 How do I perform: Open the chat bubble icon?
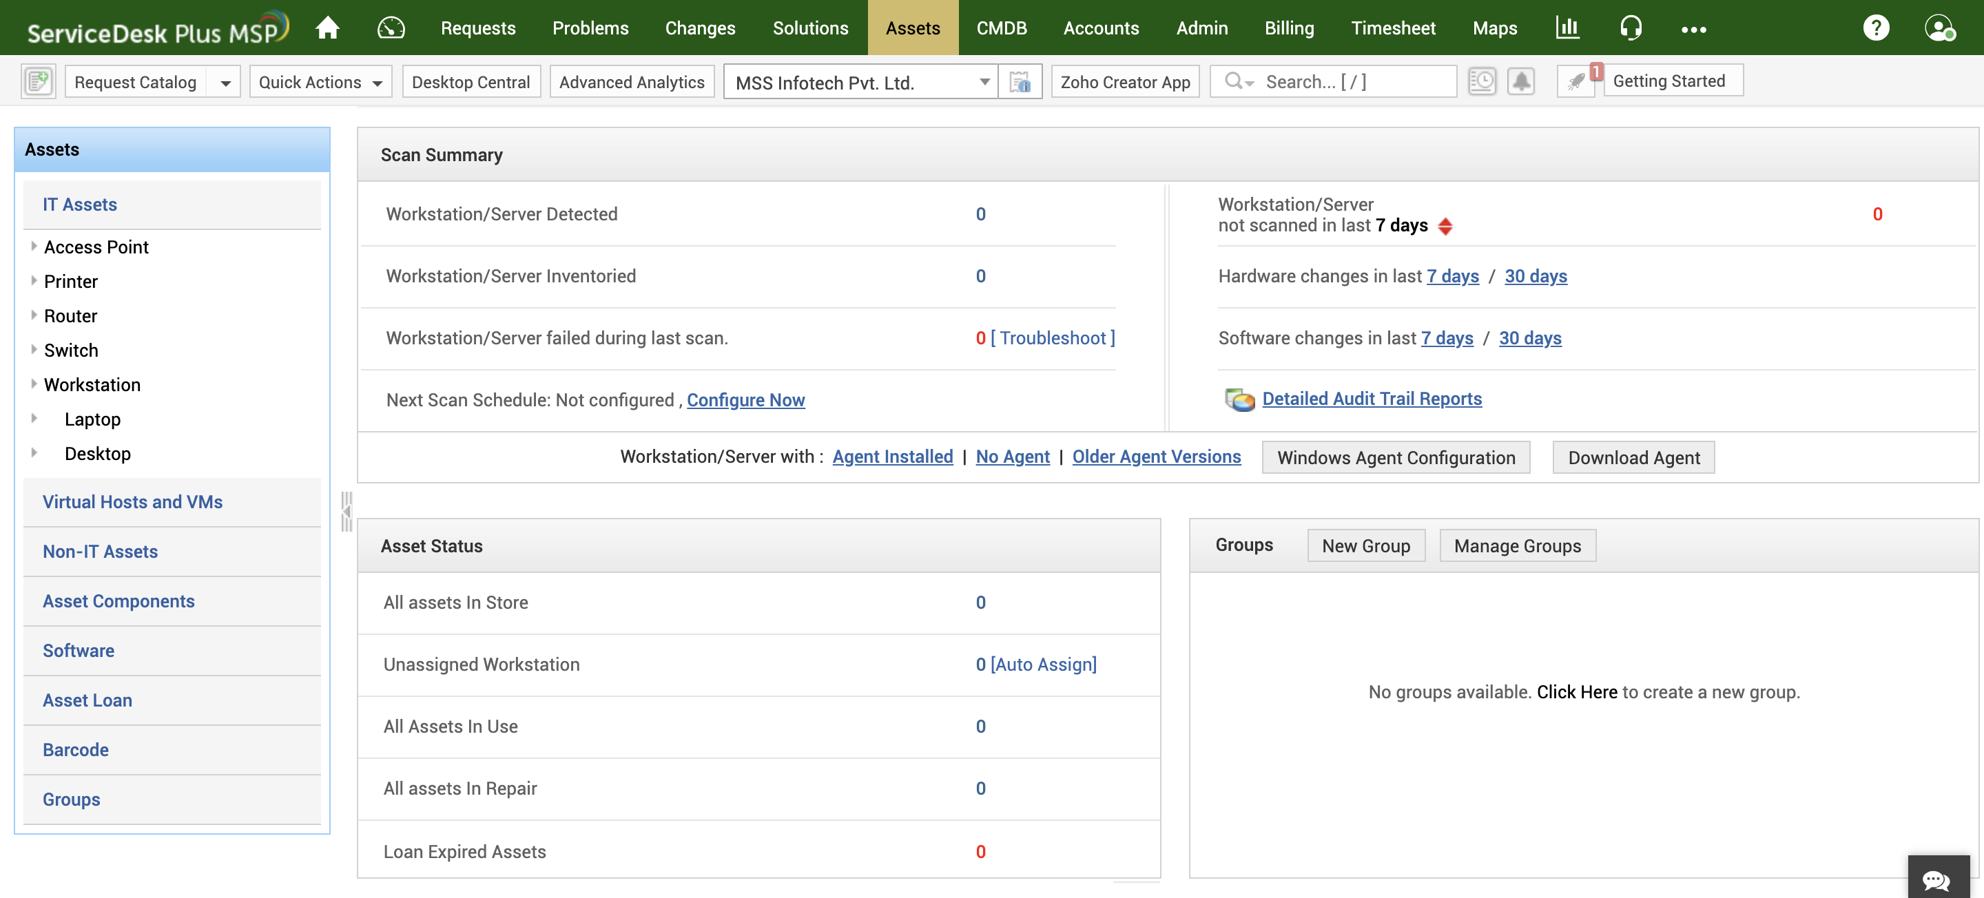tap(1937, 879)
